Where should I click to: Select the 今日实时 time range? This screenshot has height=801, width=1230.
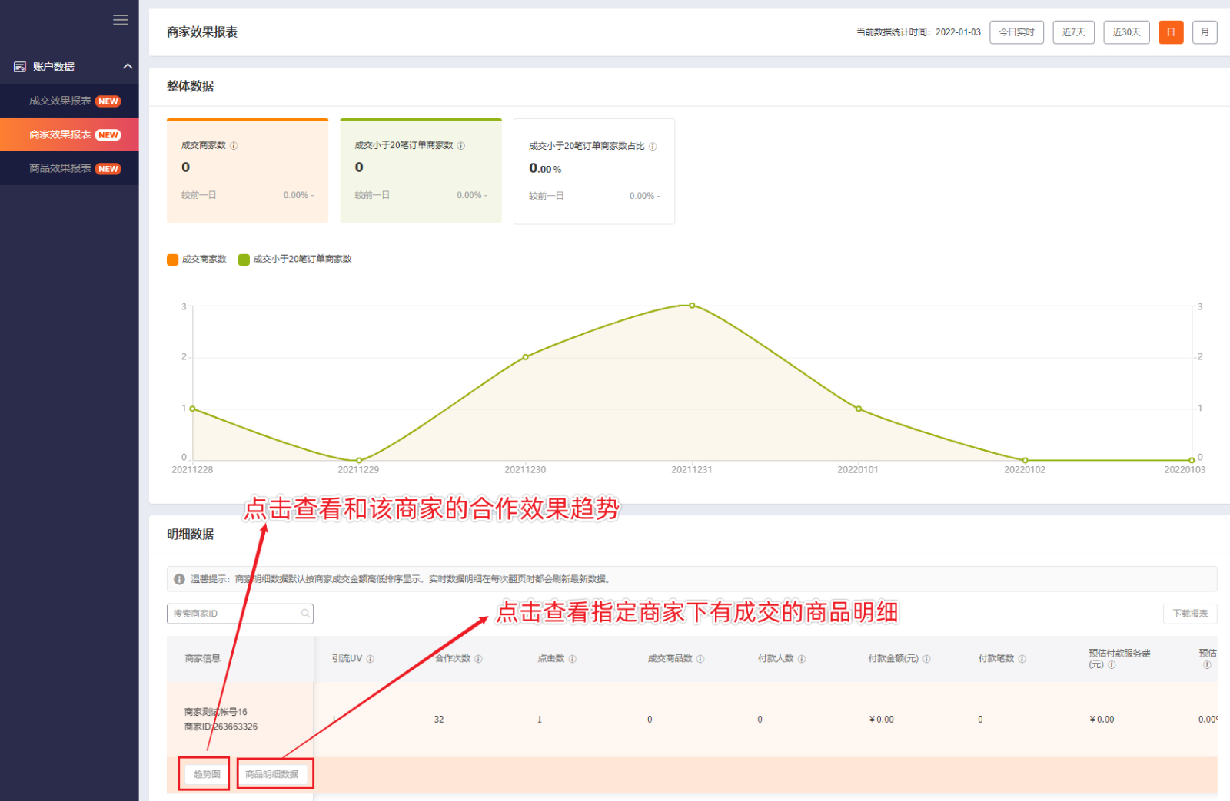coord(1016,32)
